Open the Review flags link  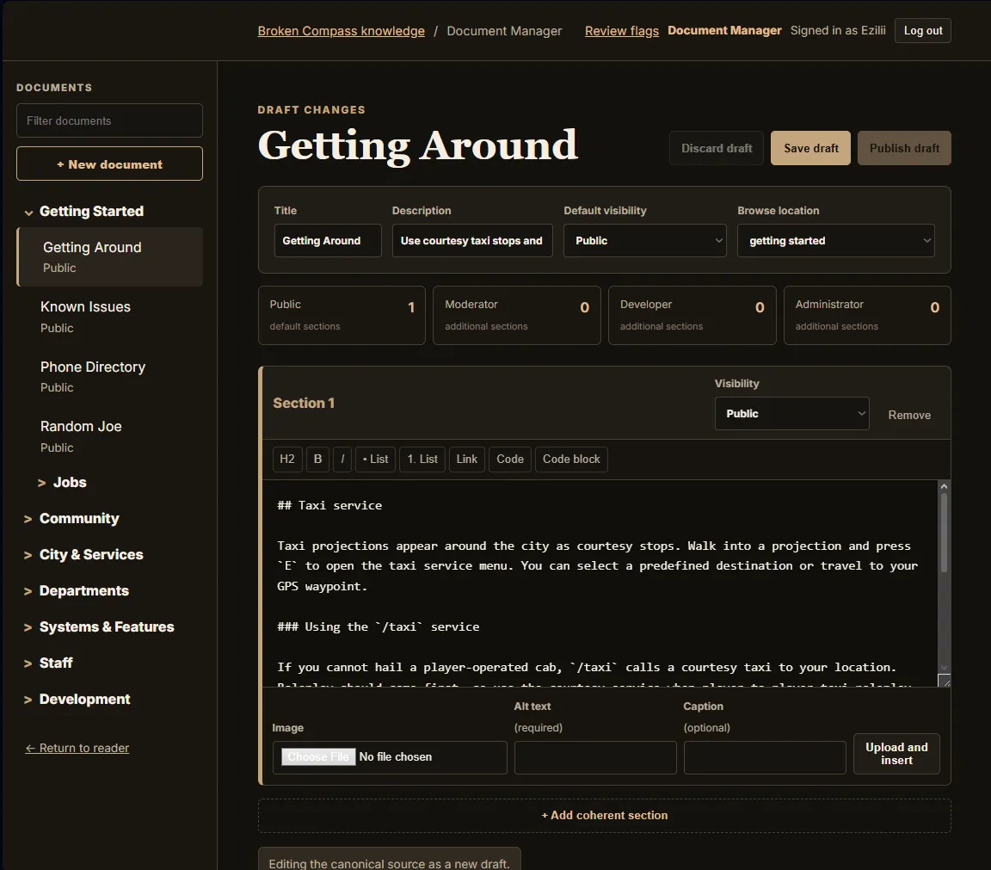point(621,31)
